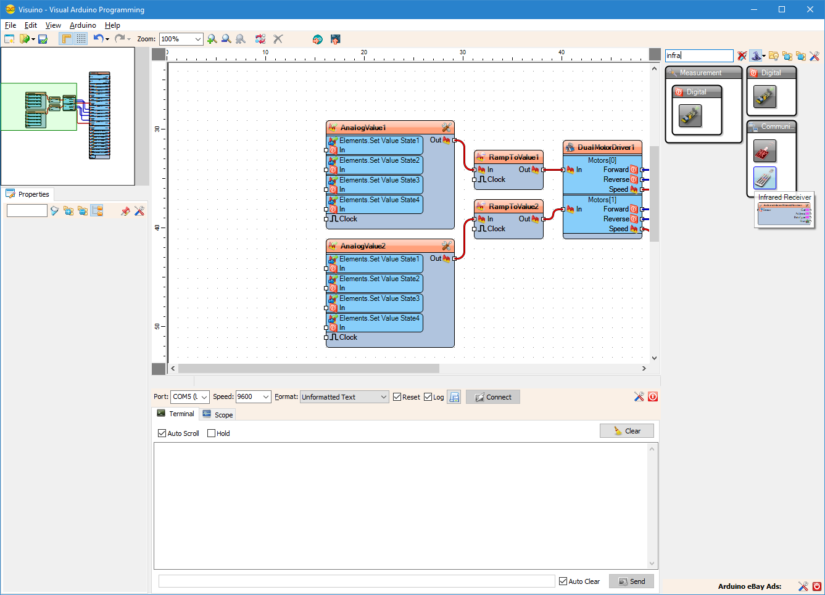This screenshot has height=595, width=825.
Task: Click the horizontal canvas scrollbar thumb
Action: coord(309,369)
